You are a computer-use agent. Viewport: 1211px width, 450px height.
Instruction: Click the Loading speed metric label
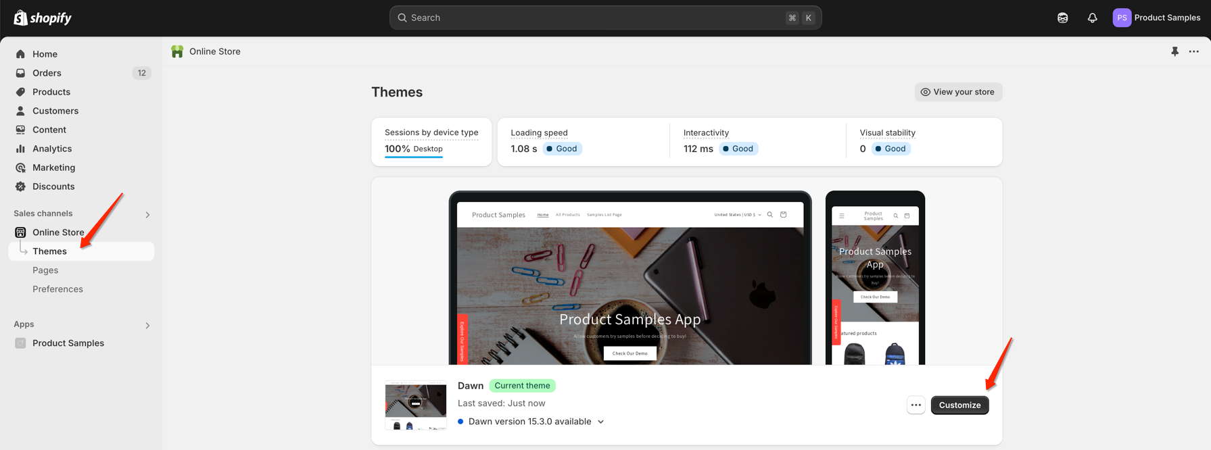click(x=539, y=132)
